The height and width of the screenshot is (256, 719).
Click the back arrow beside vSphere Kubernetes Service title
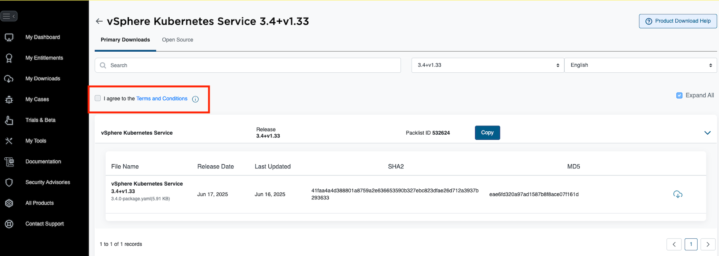coord(99,21)
